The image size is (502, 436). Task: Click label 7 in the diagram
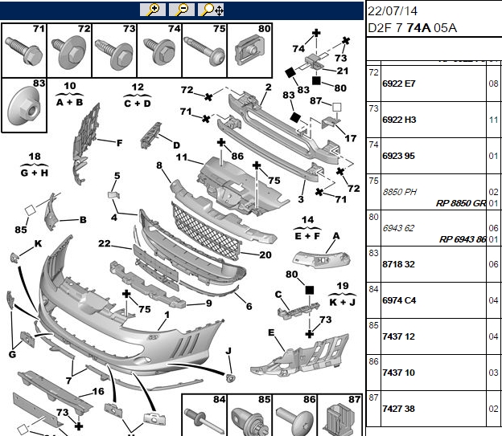(x=68, y=381)
